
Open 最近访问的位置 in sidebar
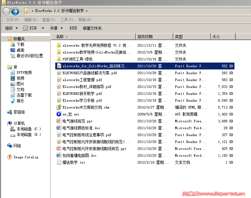click(27, 56)
